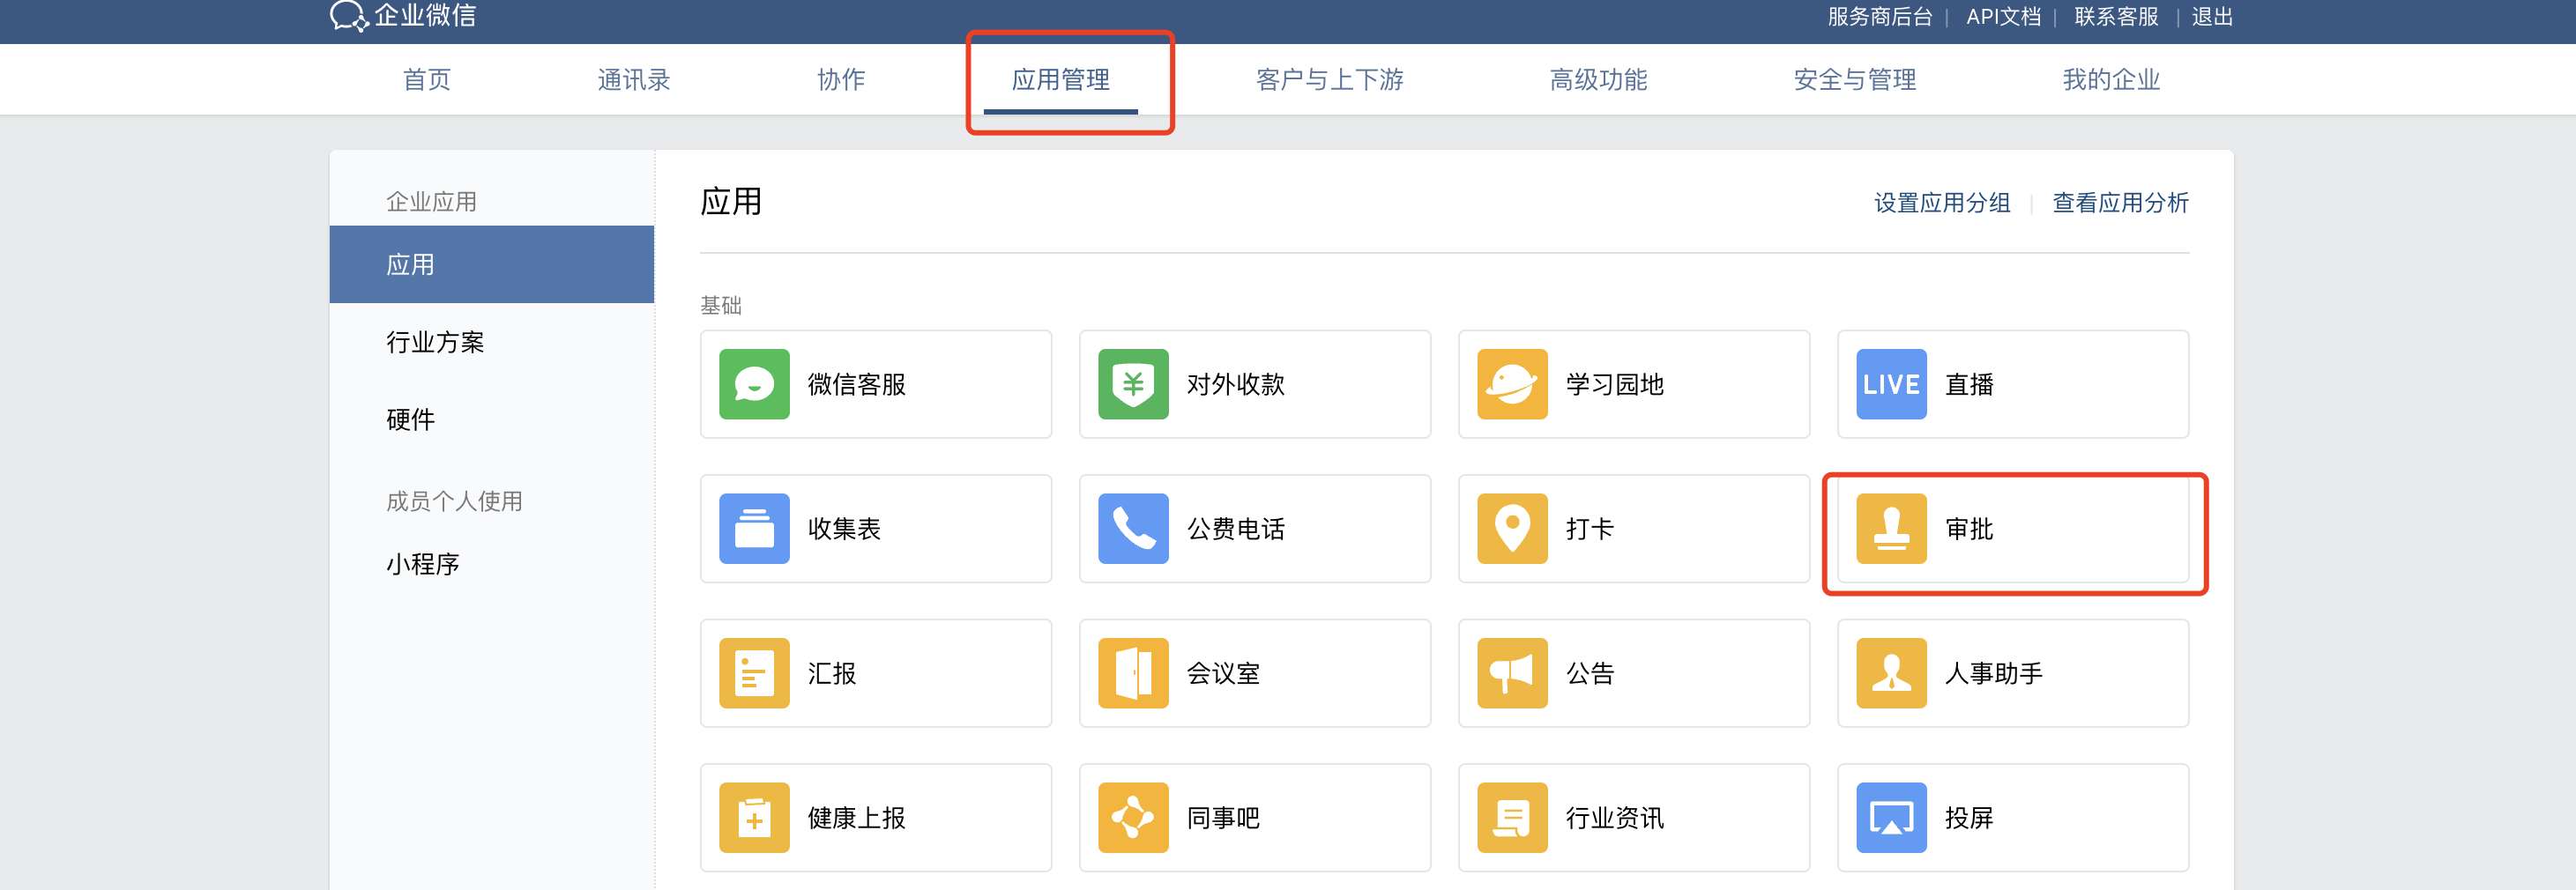The image size is (2576, 890).
Task: Open the 学习园地 app label
Action: click(x=1615, y=384)
